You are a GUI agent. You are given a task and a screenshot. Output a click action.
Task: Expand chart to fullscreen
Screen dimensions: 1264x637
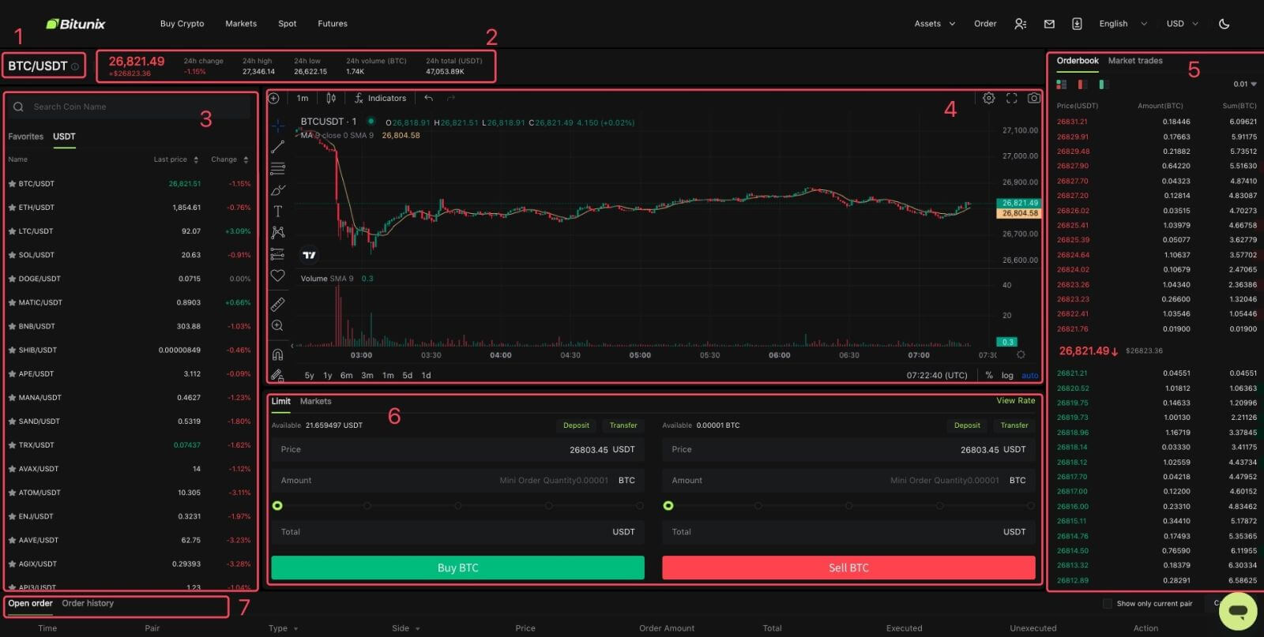1011,99
